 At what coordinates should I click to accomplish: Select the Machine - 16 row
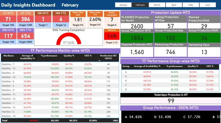[x=60, y=99]
